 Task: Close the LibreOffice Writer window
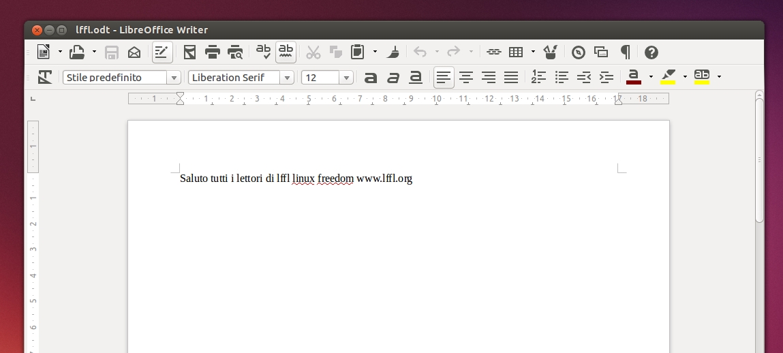click(x=37, y=30)
